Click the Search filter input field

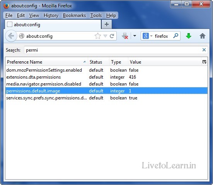113,50
